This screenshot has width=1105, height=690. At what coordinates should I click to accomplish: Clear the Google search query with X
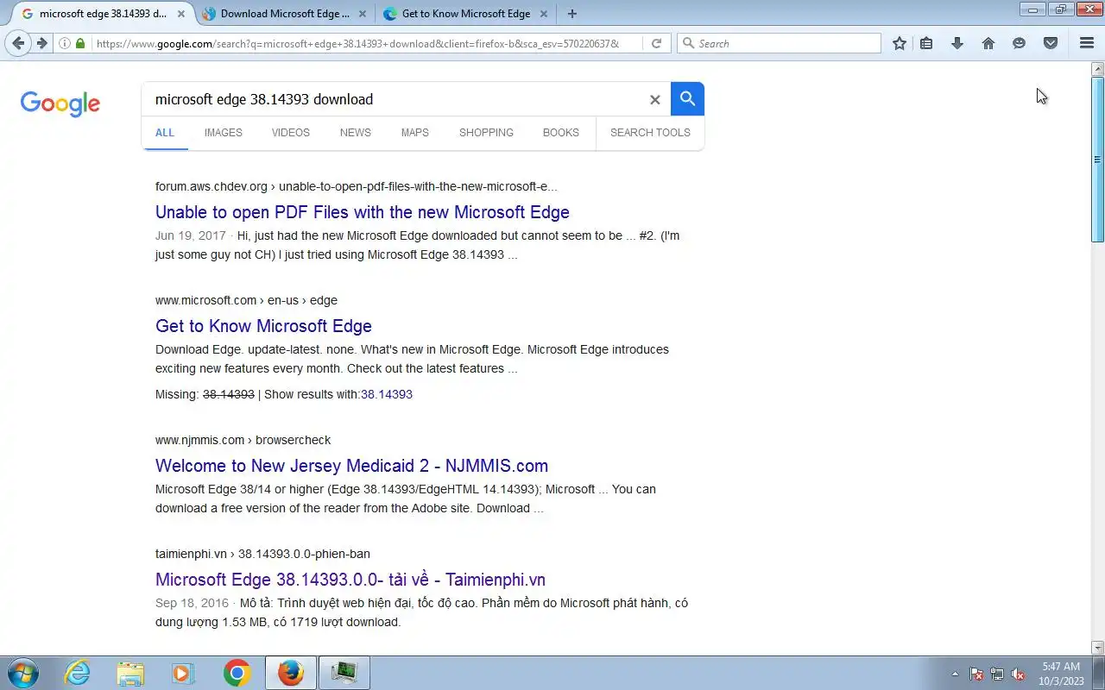click(x=654, y=100)
